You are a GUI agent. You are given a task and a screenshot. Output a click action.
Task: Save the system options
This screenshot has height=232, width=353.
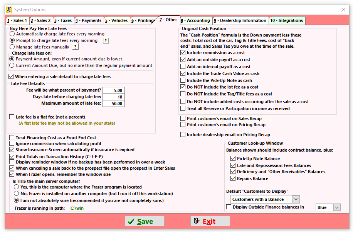tap(145, 221)
